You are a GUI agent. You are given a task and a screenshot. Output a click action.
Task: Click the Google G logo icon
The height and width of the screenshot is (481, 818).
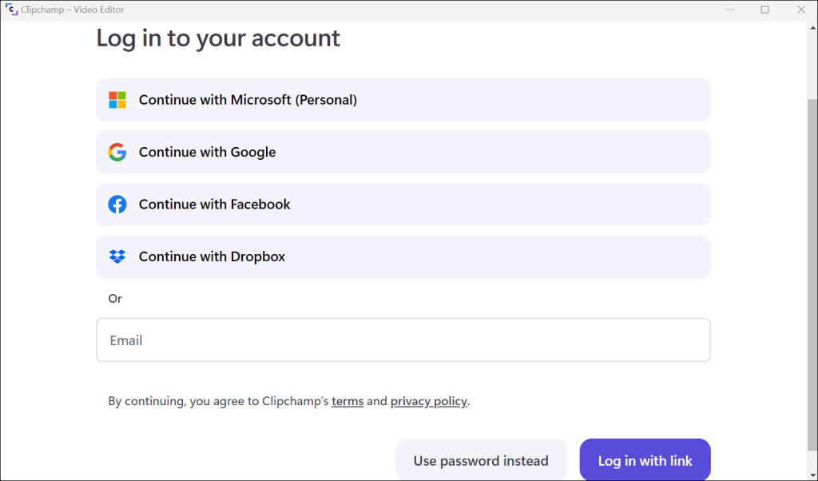pos(117,153)
